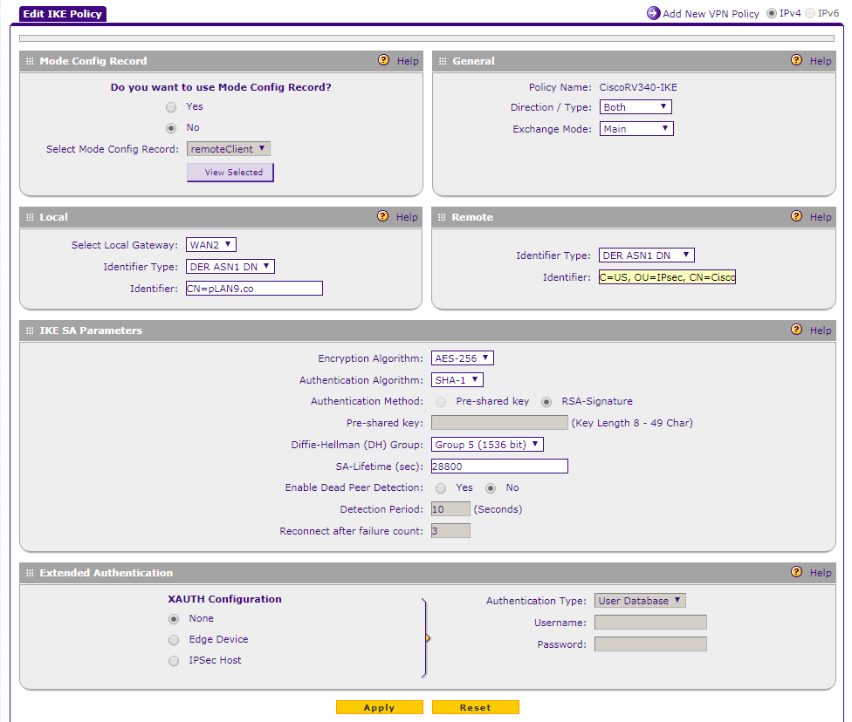Choose Edge Device XAUTH configuration
Image resolution: width=852 pixels, height=722 pixels.
174,640
